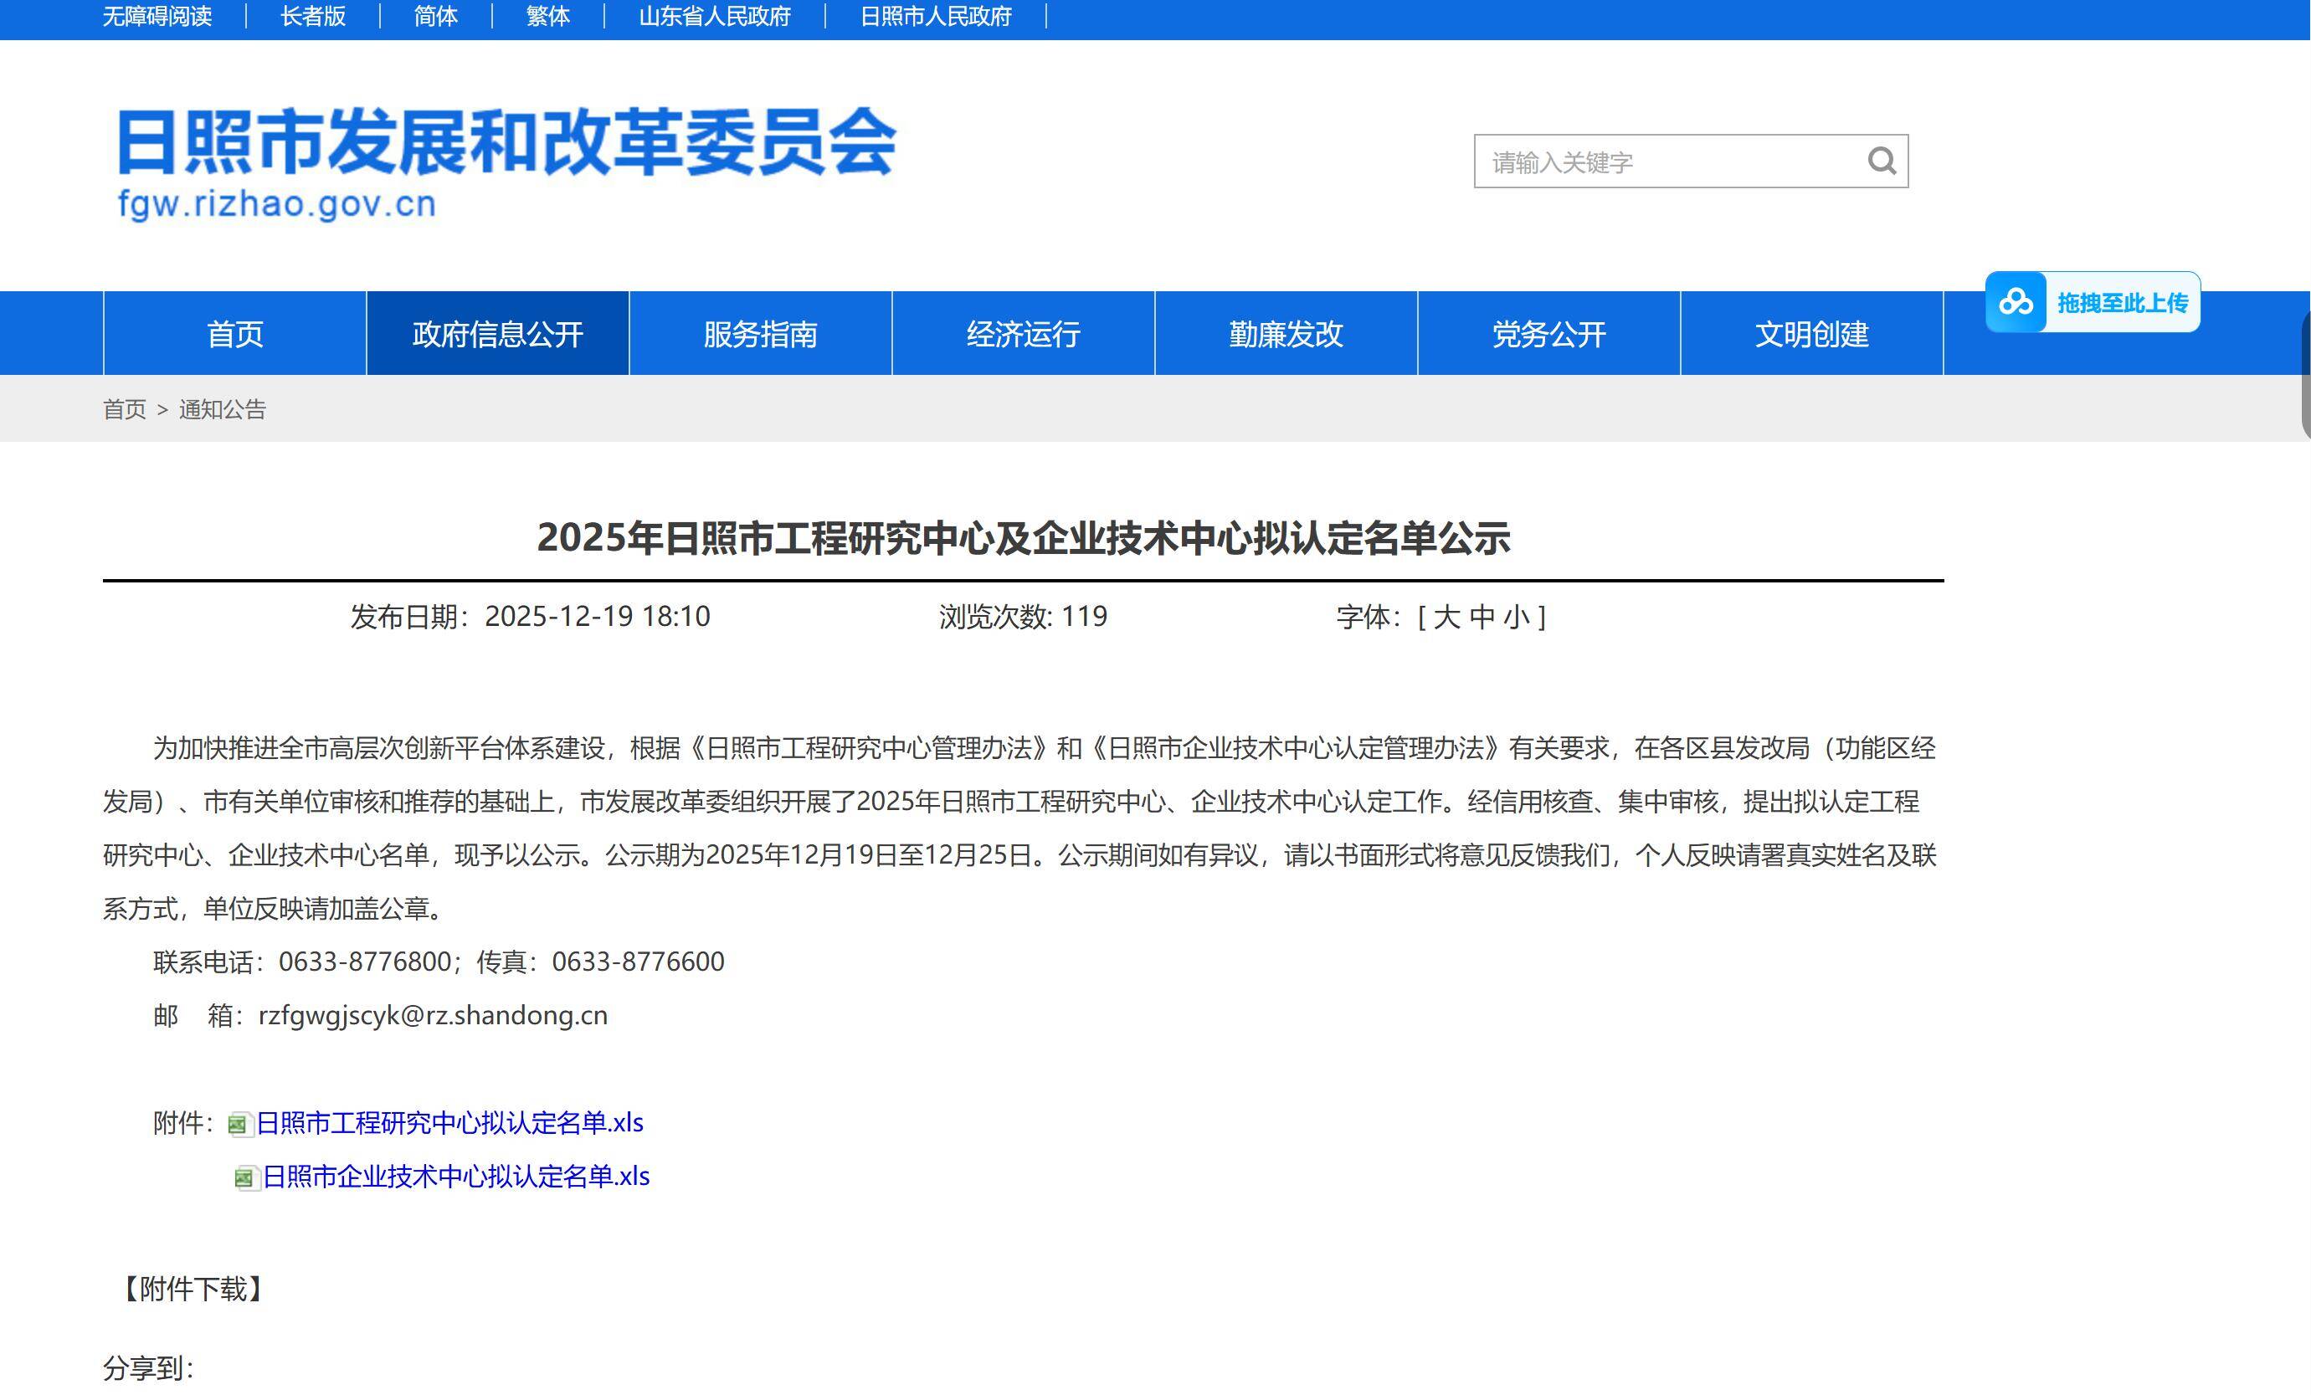The image size is (2311, 1395).
Task: Click the search magnifier icon
Action: click(1881, 162)
